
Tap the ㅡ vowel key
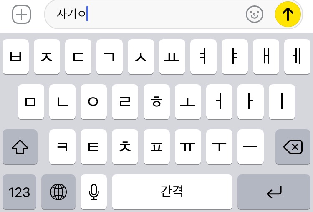pos(250,147)
